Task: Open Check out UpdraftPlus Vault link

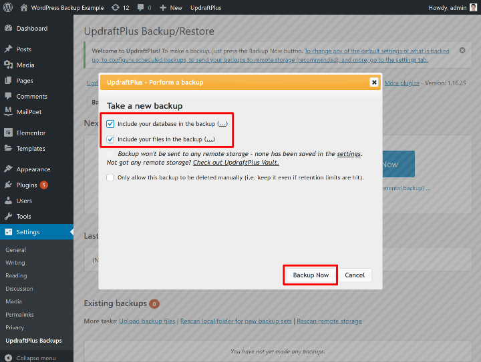Action: 236,163
